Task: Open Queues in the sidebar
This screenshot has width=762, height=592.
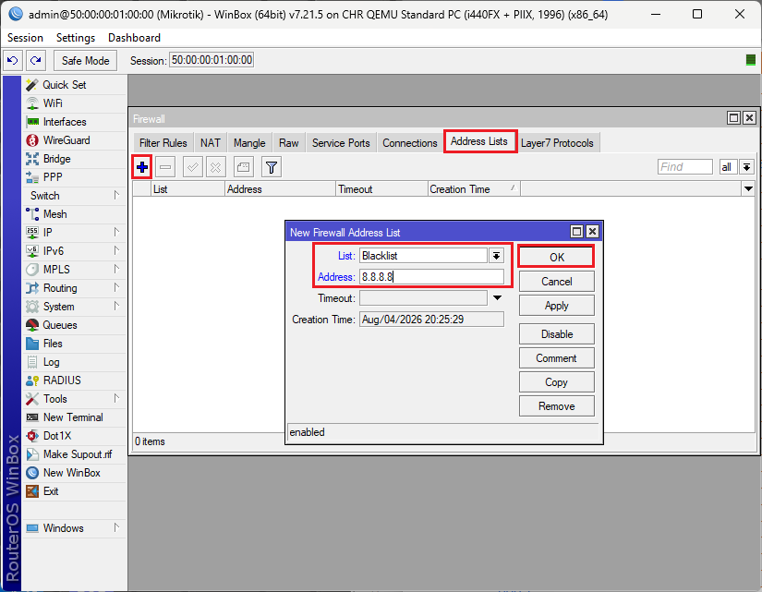Action: pyautogui.click(x=76, y=325)
